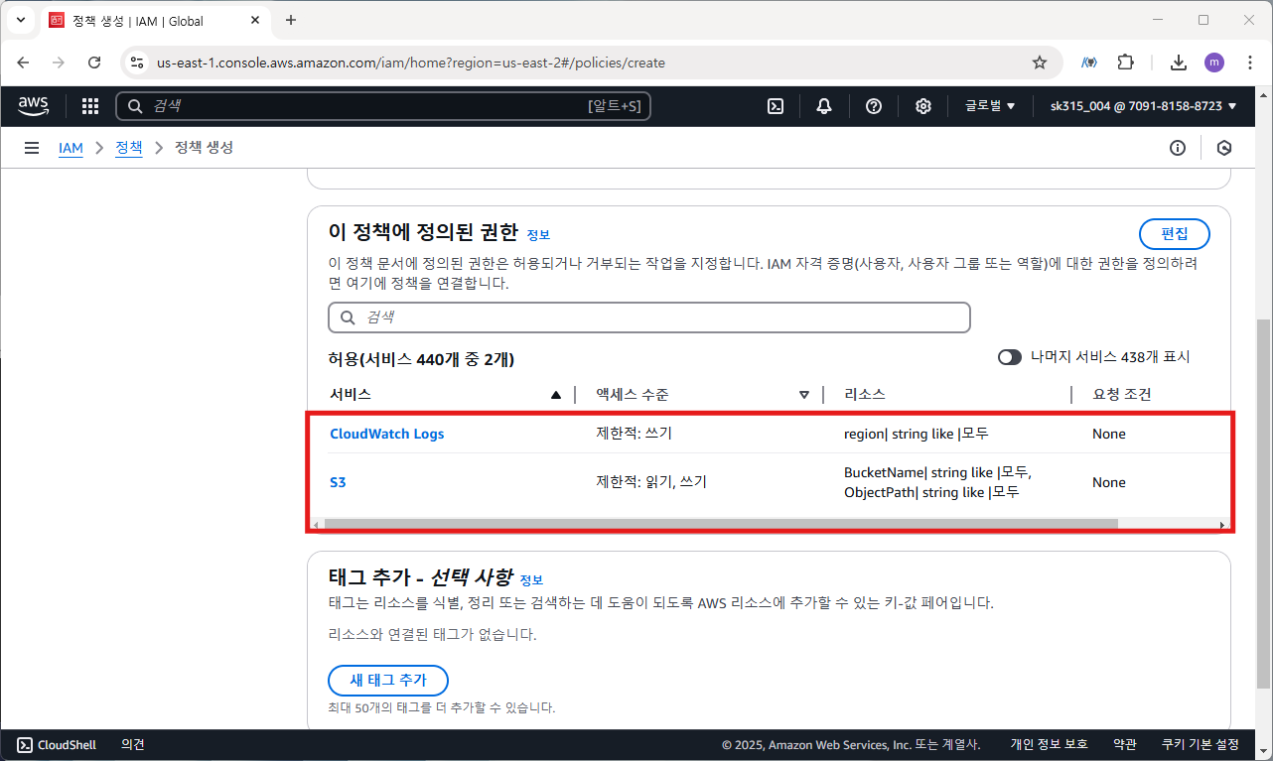1273x761 pixels.
Task: Click the 의견 feedback link
Action: click(x=133, y=744)
